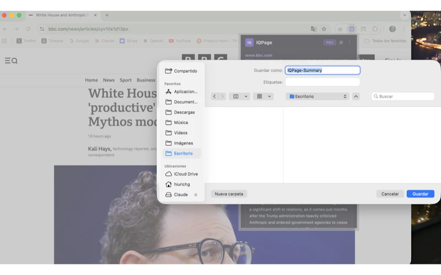This screenshot has height=275, width=441.
Task: Open the YouTube bookmark
Action: click(180, 41)
